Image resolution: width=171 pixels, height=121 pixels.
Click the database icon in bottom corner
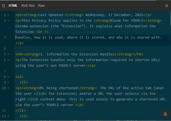point(165,114)
